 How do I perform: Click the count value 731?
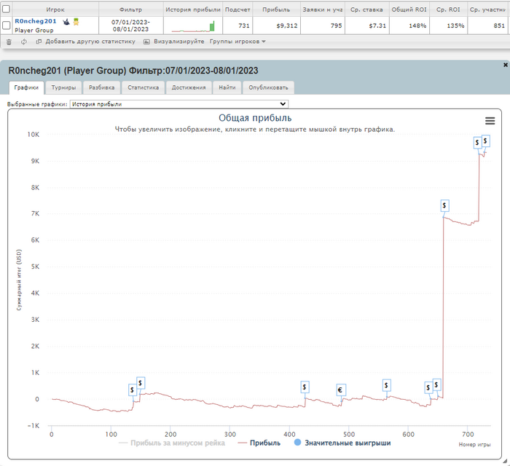(244, 25)
